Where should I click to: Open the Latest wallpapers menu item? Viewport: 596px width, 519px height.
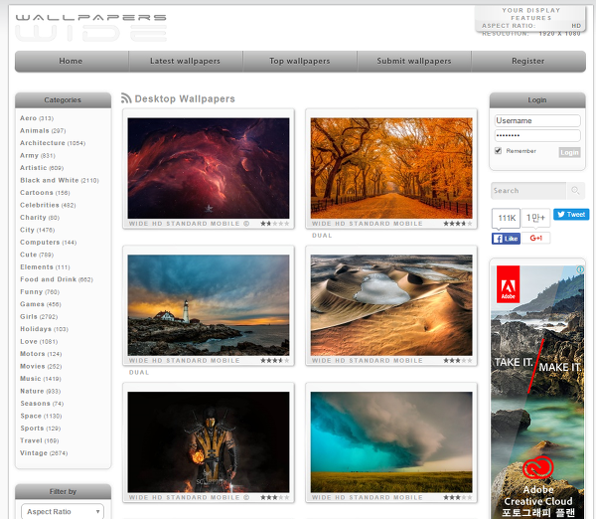tap(185, 61)
